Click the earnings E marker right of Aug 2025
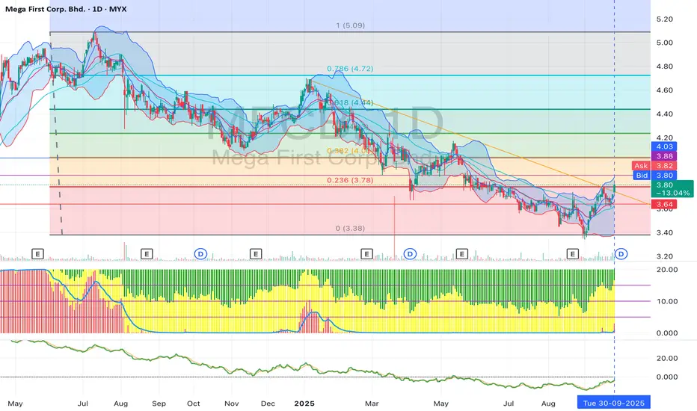Image resolution: width=697 pixels, height=411 pixels. 573,254
